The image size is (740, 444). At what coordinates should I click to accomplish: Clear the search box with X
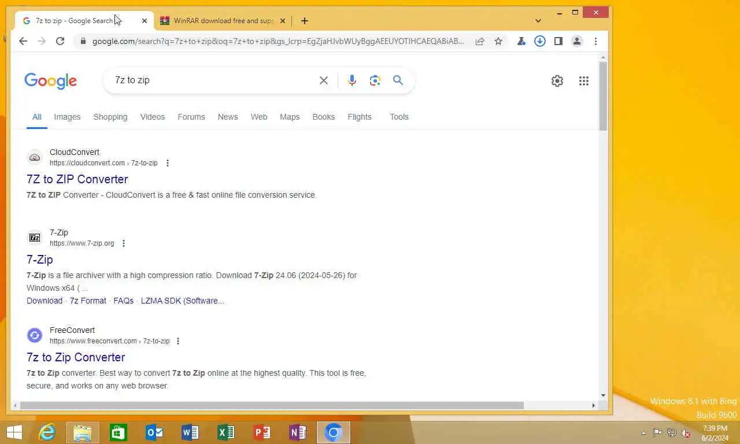click(324, 80)
